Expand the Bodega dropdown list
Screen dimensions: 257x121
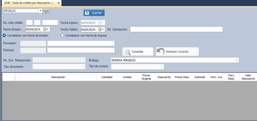pyautogui.click(x=237, y=60)
